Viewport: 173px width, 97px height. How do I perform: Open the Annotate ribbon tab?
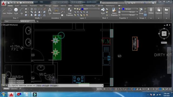(x=24, y=6)
